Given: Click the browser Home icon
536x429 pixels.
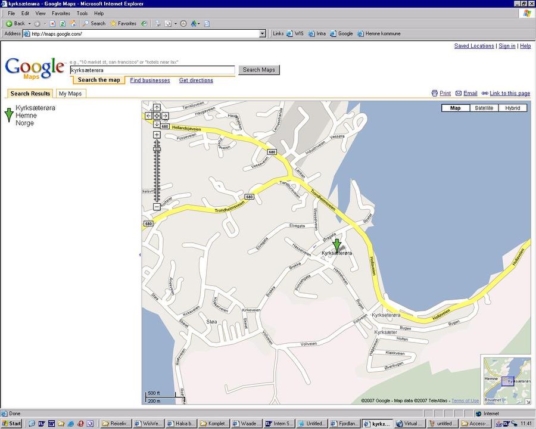Looking at the screenshot, I should tap(73, 24).
